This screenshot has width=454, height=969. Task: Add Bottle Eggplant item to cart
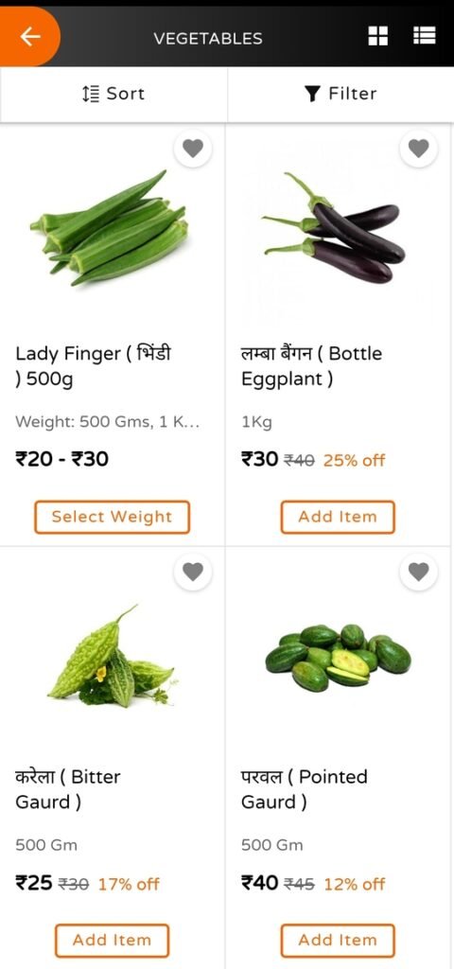[x=338, y=517]
